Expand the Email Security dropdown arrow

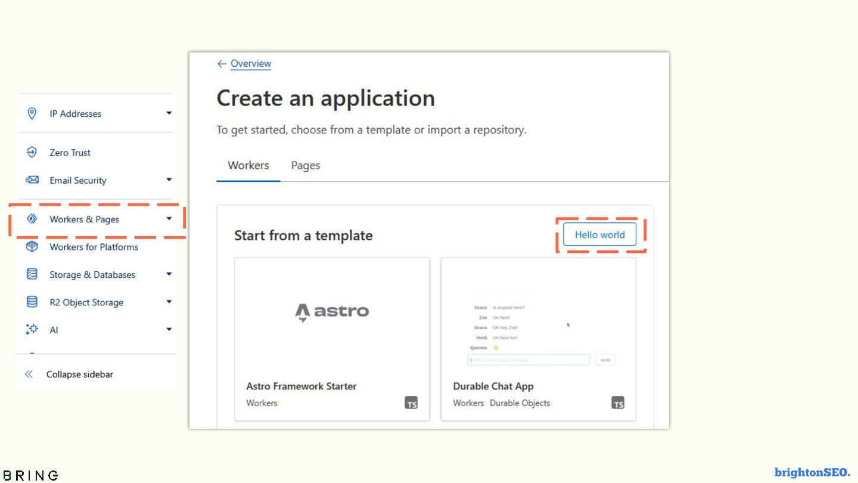(x=169, y=179)
